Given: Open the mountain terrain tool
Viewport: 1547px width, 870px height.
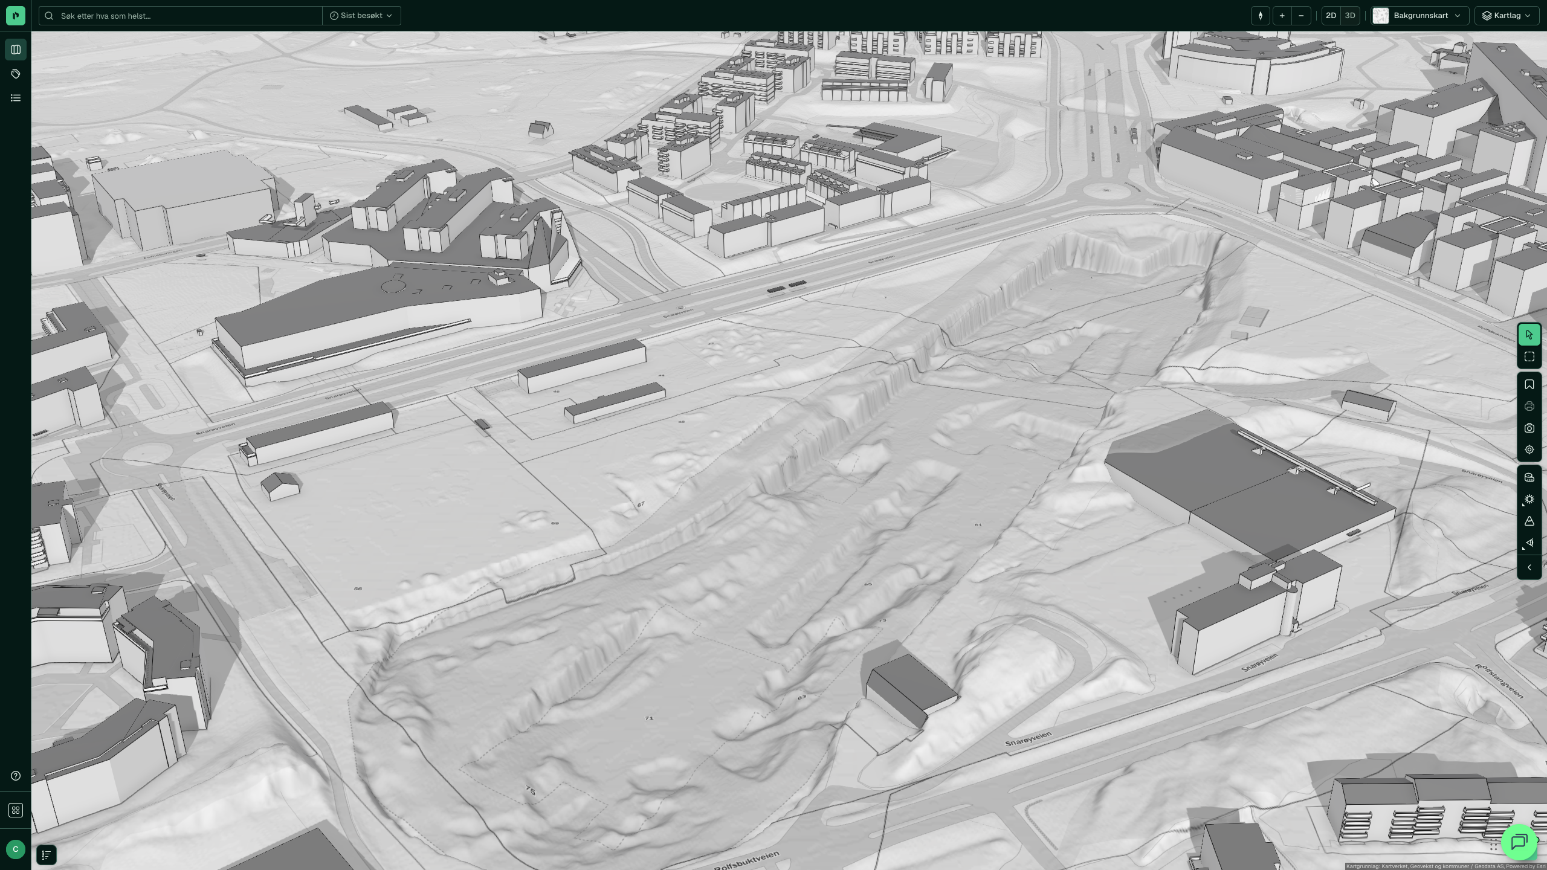Looking at the screenshot, I should coord(1529,521).
